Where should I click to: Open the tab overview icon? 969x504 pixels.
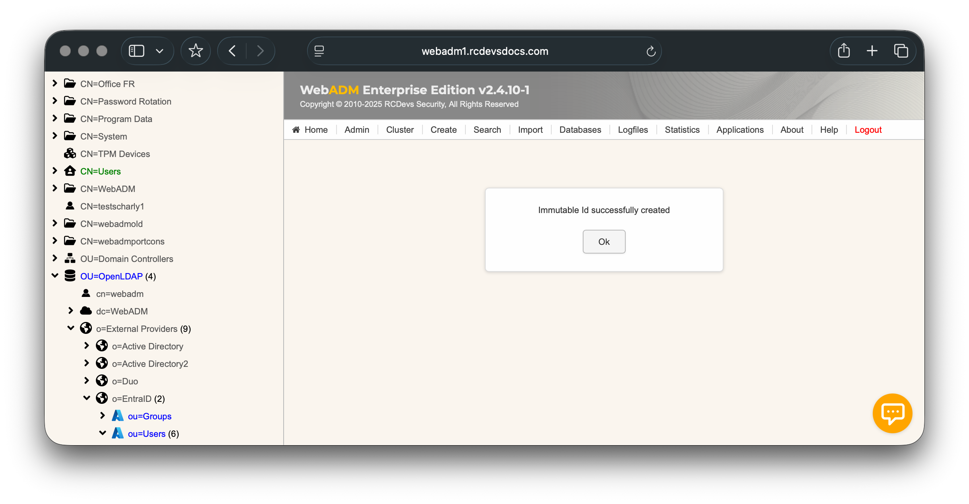901,51
